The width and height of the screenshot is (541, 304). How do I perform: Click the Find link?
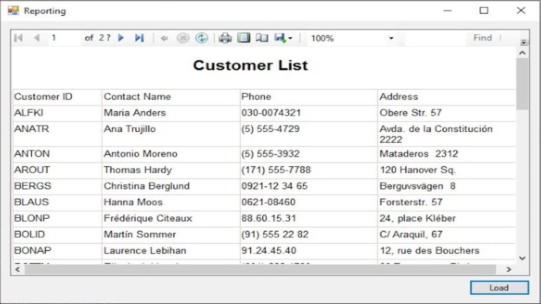coord(482,38)
